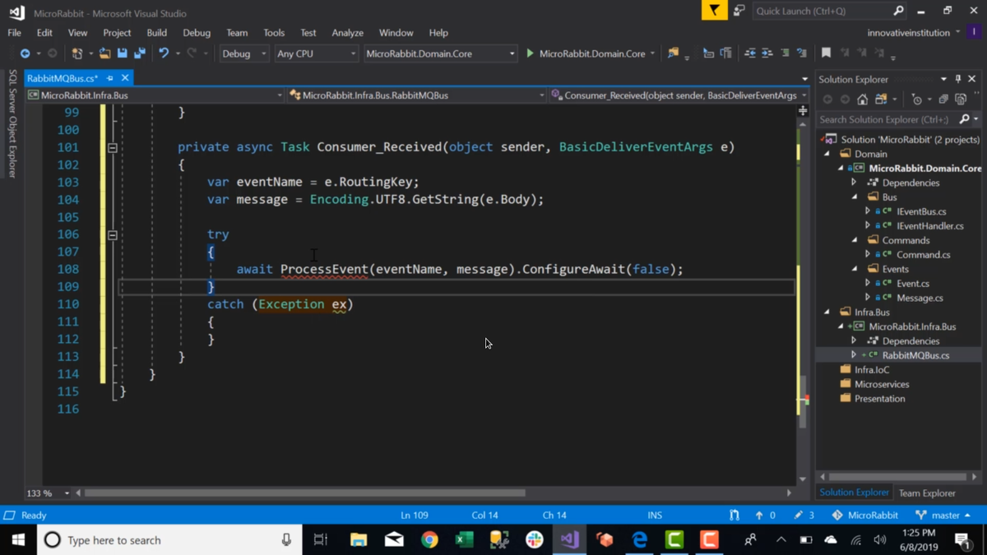
Task: Open the Analyze menu
Action: coord(347,33)
